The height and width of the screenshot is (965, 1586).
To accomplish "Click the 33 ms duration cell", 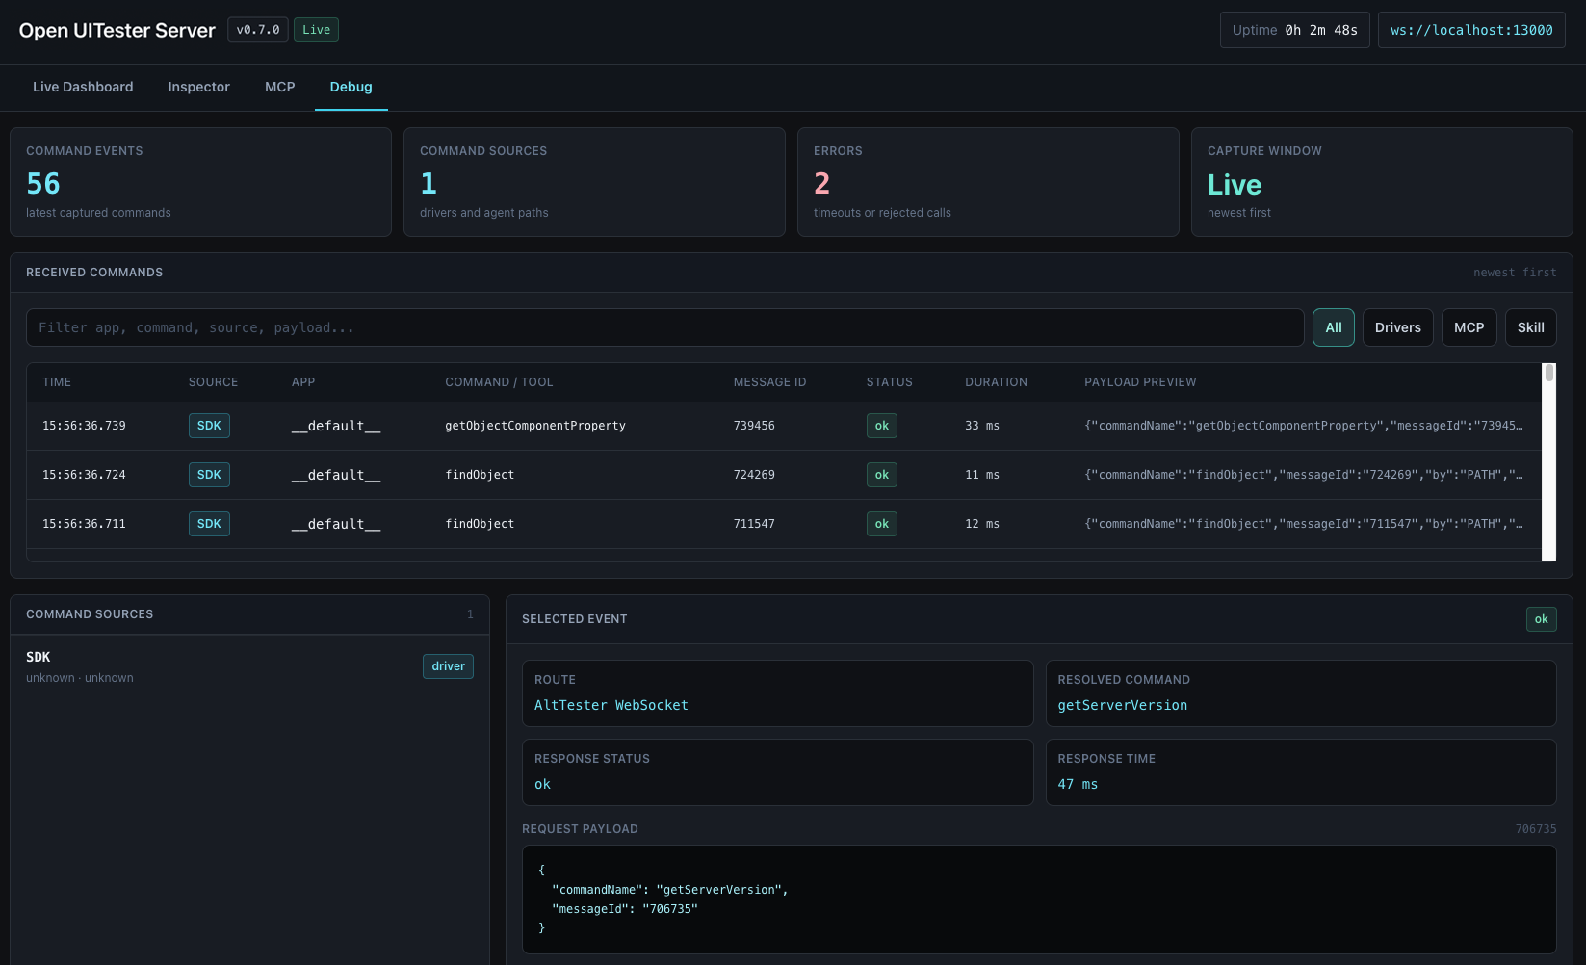I will 982,426.
